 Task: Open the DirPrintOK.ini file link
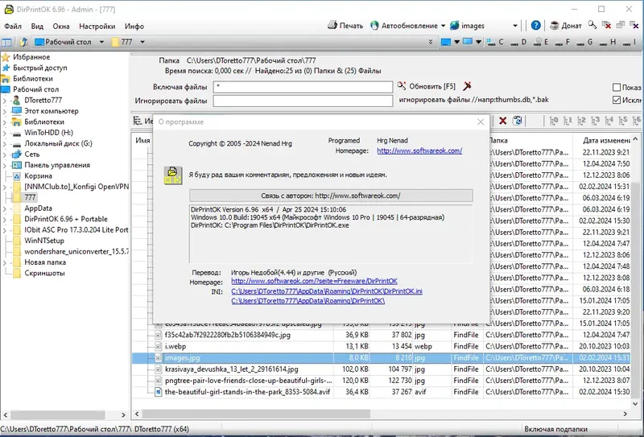coord(327,291)
